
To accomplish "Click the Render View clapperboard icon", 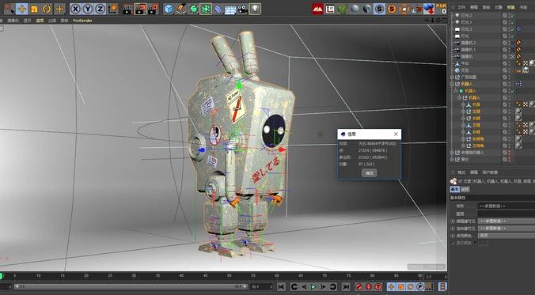I will pyautogui.click(x=127, y=9).
